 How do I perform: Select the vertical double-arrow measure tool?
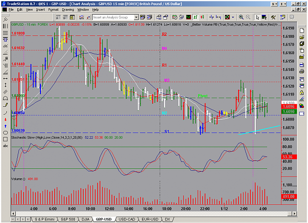5,85
